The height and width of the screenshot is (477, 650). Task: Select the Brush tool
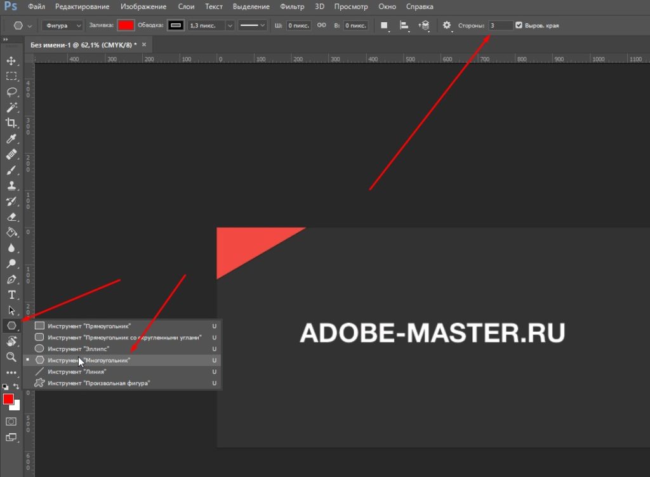(x=11, y=170)
